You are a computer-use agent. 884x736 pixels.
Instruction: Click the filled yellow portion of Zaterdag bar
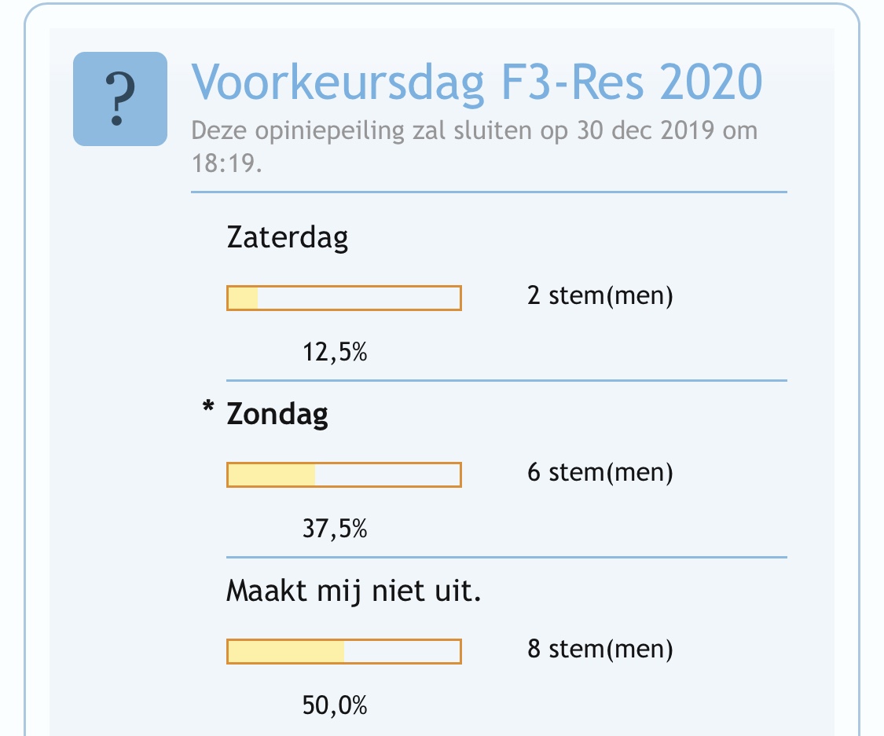(243, 298)
